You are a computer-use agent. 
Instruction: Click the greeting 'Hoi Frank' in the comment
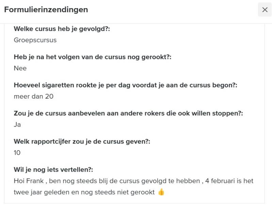[27, 181]
